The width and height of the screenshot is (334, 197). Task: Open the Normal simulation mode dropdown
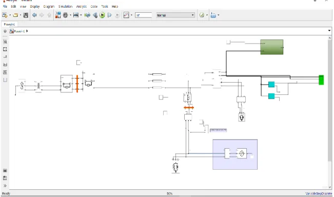pyautogui.click(x=175, y=15)
